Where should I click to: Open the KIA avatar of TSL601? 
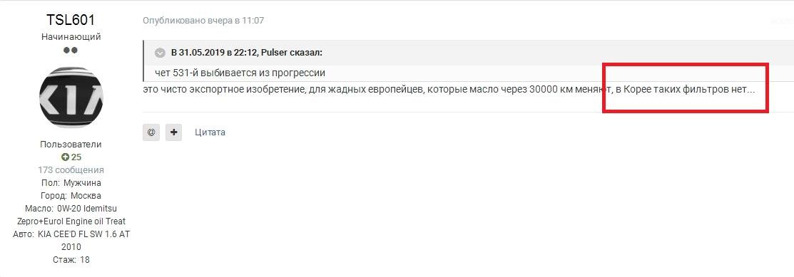pos(71,97)
